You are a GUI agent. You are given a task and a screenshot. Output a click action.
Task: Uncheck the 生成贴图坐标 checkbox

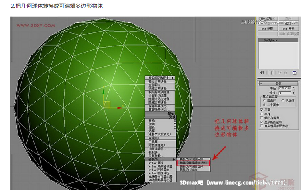tap(261, 122)
